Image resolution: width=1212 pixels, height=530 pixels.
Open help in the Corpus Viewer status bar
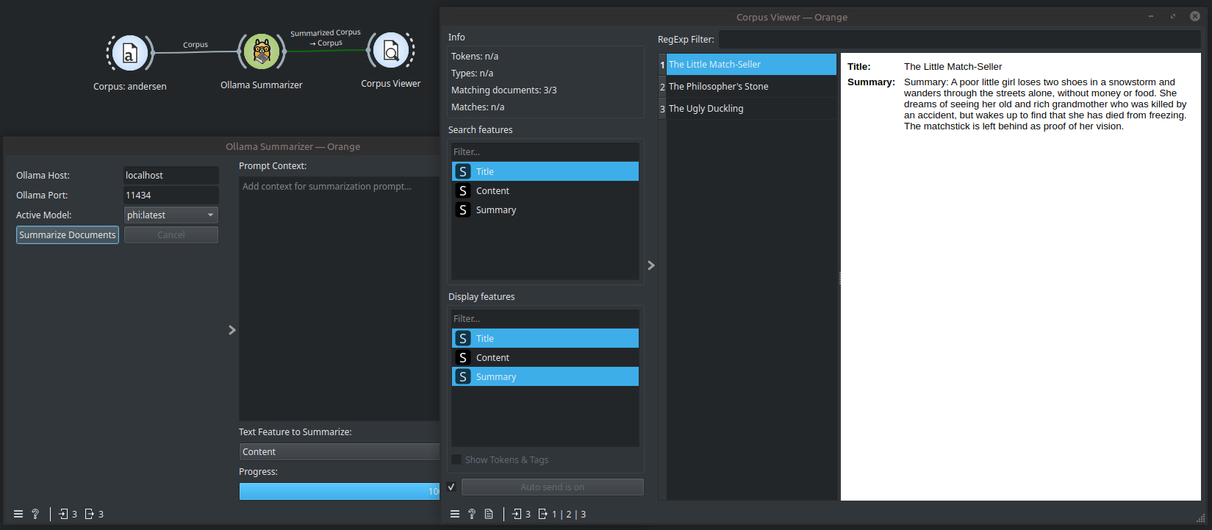click(472, 514)
